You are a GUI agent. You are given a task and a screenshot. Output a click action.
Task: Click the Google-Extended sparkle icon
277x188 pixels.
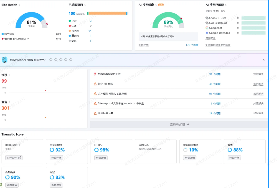(x=207, y=33)
